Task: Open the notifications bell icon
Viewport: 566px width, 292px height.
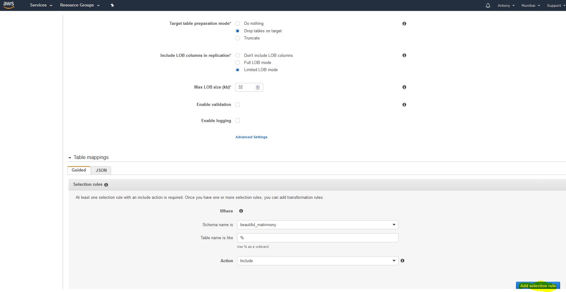Action: [488, 6]
